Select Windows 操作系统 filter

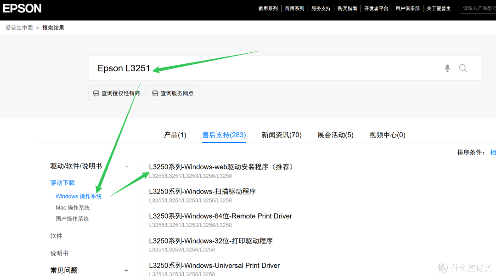[79, 196]
